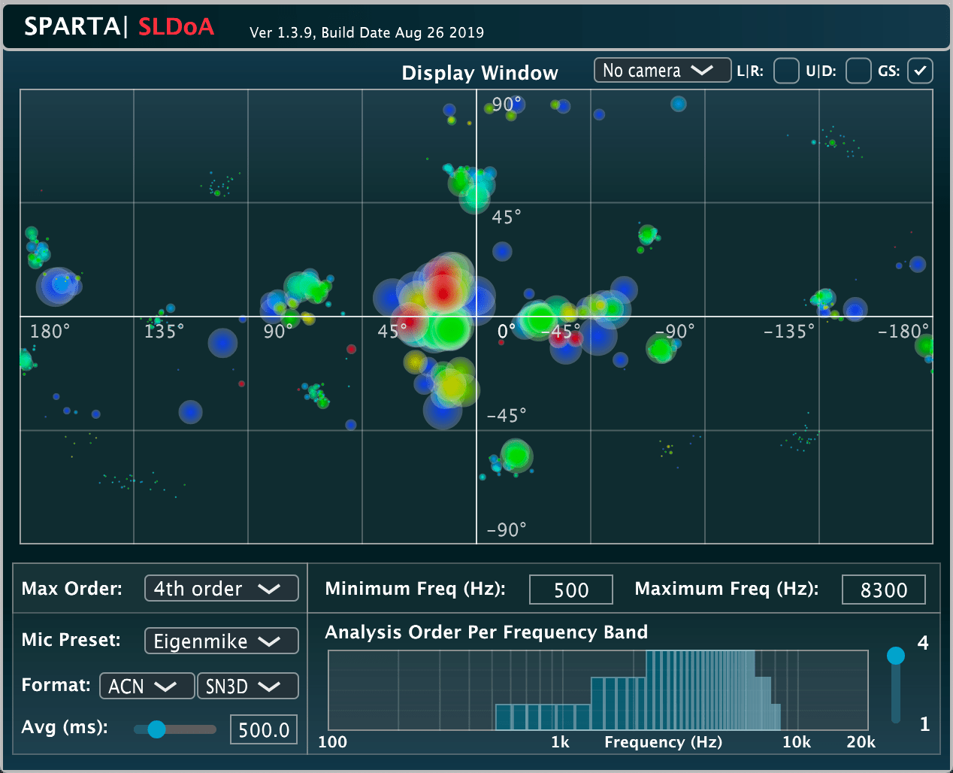Click the Analysis Order Per Frequency Band graph
Image resolution: width=953 pixels, height=773 pixels.
click(598, 690)
